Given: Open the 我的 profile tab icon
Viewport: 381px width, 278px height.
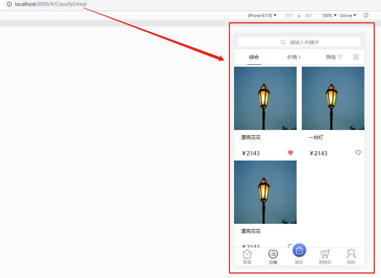Looking at the screenshot, I should tap(351, 254).
